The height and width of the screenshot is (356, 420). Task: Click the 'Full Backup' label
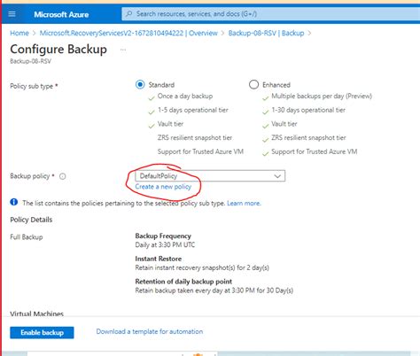coord(27,237)
